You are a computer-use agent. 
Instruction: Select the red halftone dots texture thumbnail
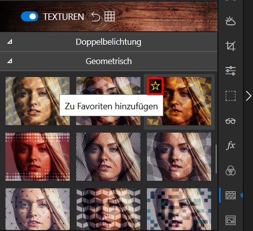37,156
